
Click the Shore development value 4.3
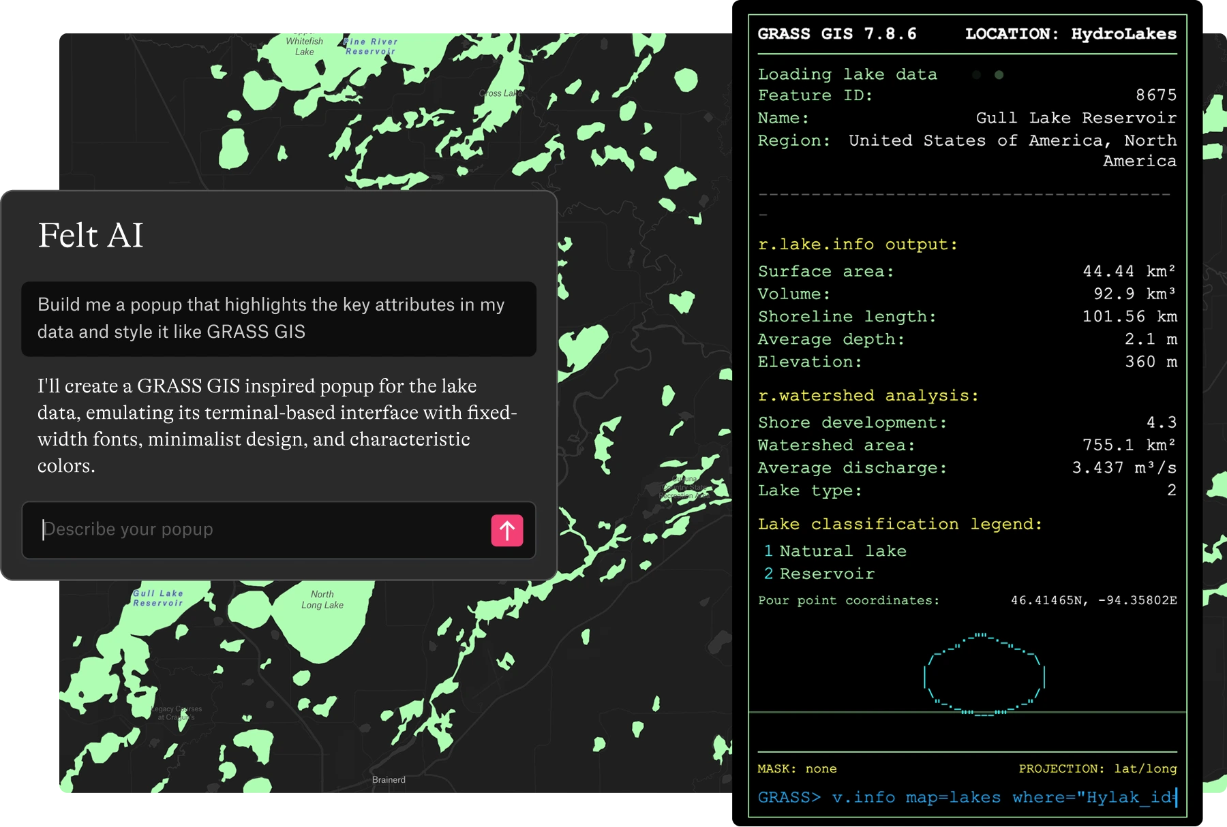[1162, 422]
